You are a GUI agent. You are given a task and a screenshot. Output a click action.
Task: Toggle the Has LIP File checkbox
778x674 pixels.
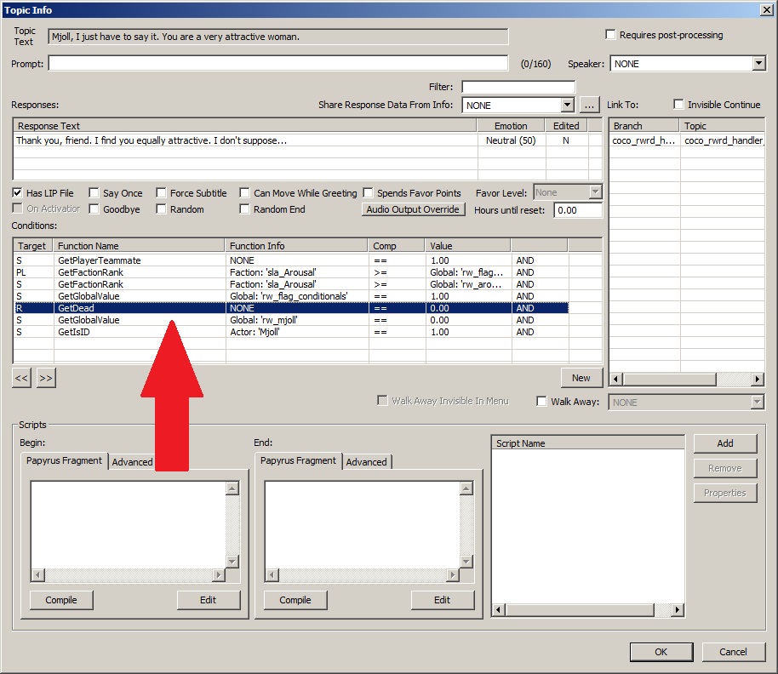[18, 193]
